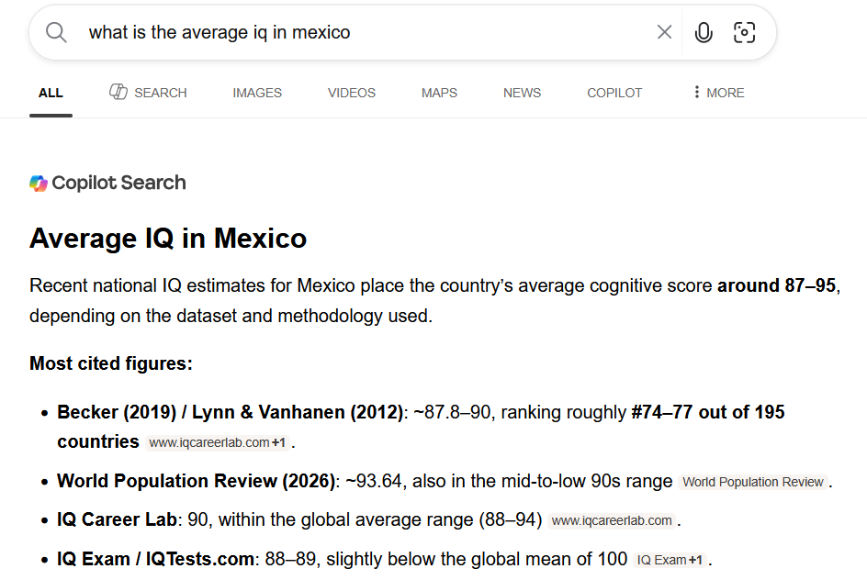Viewport: 867px width, 580px height.
Task: Click the magnifying glass search icon
Action: pos(56,33)
